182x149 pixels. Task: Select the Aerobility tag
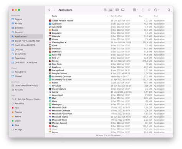point(26,103)
